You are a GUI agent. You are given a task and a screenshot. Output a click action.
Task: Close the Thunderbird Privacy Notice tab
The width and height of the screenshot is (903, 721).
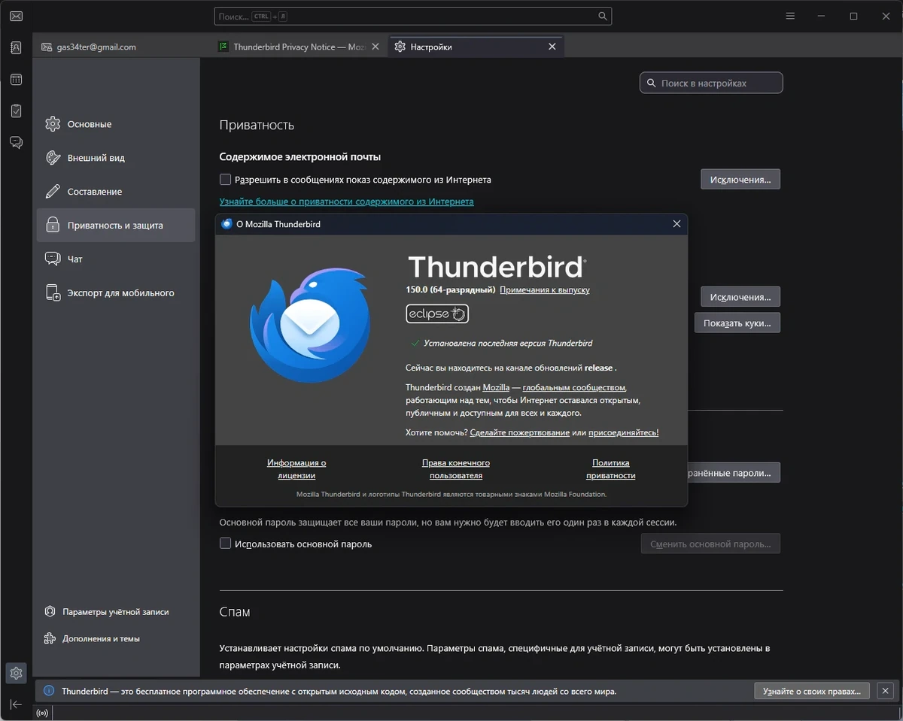tap(375, 47)
